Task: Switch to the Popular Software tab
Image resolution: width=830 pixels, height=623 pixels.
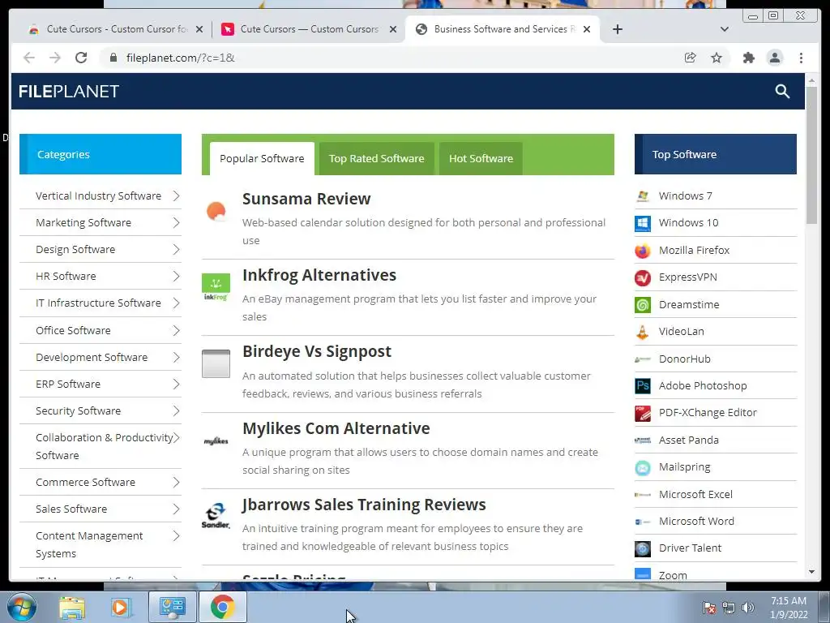Action: 262,158
